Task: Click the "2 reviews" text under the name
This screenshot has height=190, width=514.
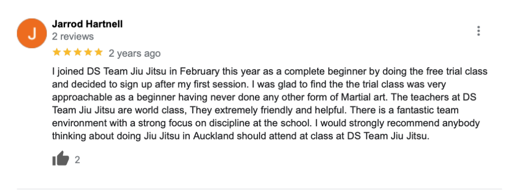Action: 73,37
